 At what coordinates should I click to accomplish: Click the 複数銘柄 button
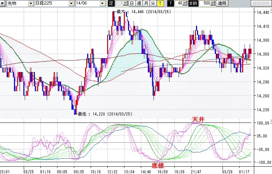point(261,3)
